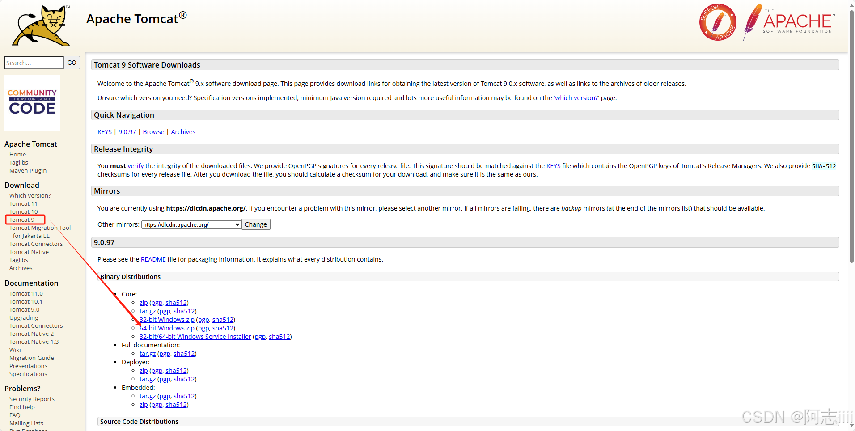Open the Browse quick navigation link
The height and width of the screenshot is (431, 855).
153,132
